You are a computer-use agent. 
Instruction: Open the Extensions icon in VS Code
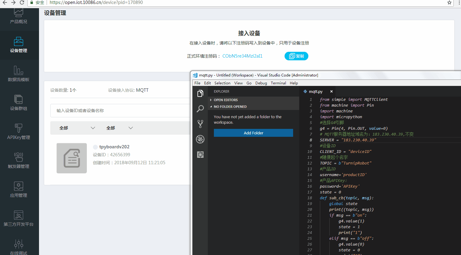pos(200,154)
